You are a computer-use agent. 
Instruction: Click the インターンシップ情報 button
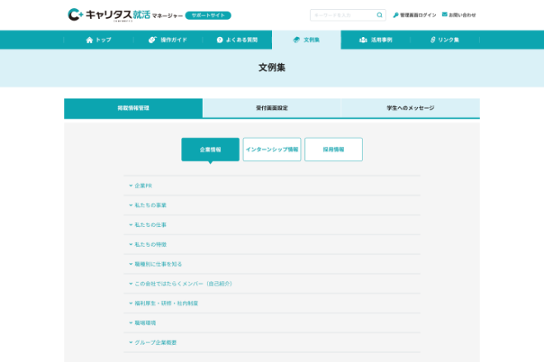[x=272, y=150]
